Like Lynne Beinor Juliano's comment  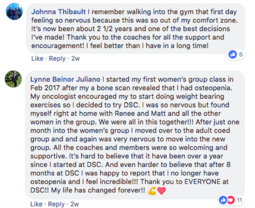point(36,204)
